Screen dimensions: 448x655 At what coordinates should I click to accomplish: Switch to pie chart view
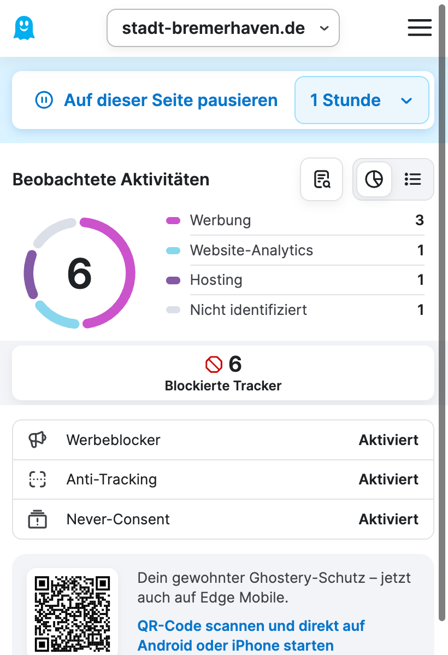374,179
